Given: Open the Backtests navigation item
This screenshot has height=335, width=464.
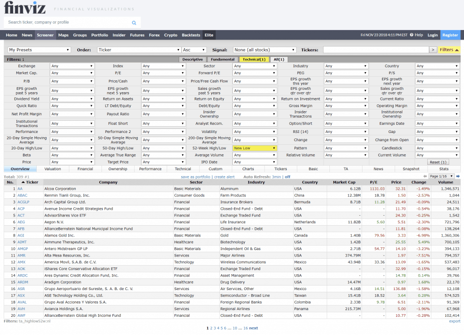Looking at the screenshot, I should pyautogui.click(x=191, y=35).
